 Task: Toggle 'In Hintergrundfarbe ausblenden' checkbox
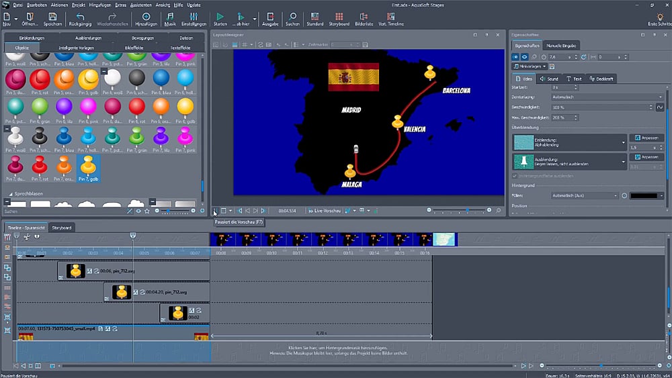515,176
